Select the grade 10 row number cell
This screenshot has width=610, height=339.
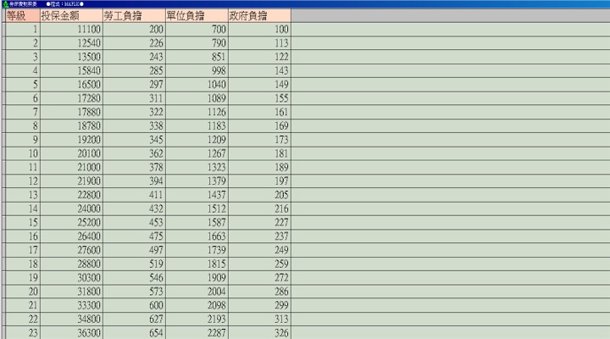tap(22, 153)
